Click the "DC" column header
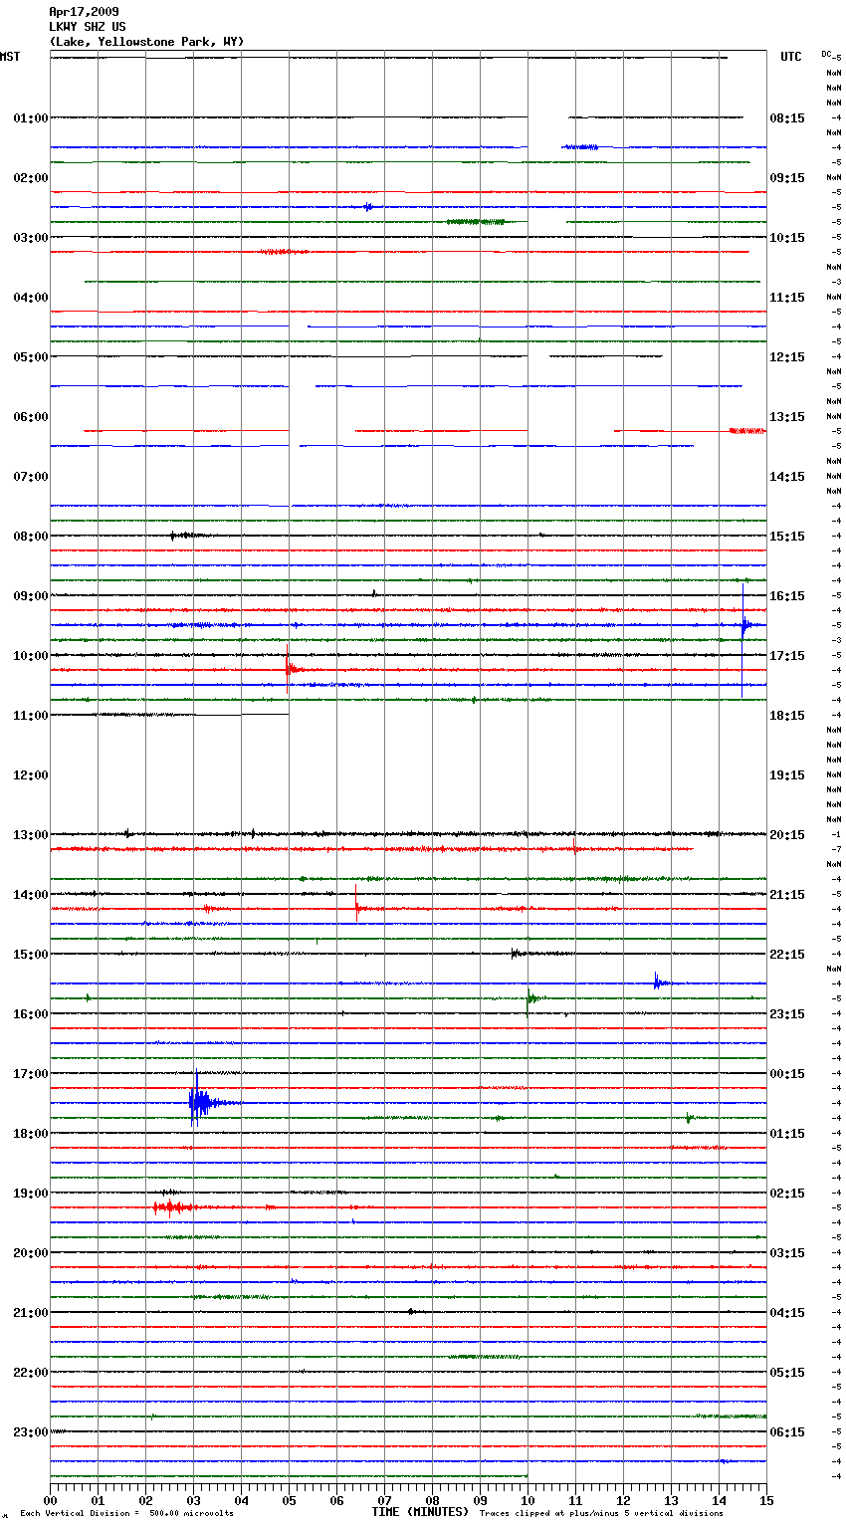 pyautogui.click(x=826, y=53)
